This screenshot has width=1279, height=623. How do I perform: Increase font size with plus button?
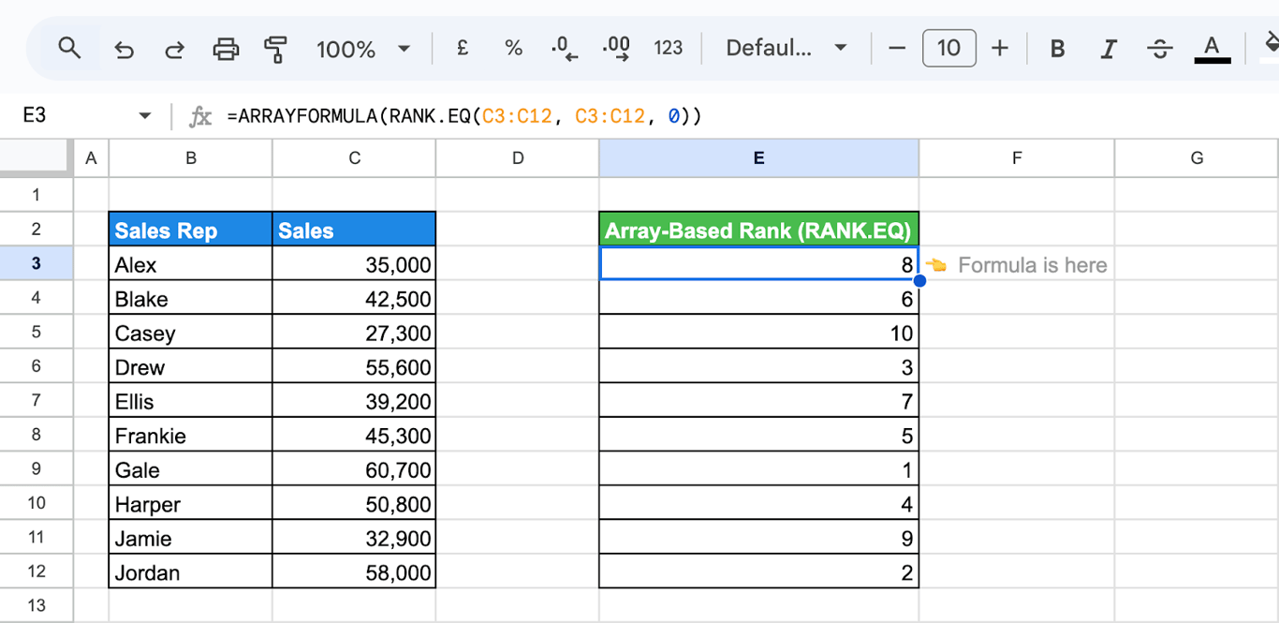1000,49
